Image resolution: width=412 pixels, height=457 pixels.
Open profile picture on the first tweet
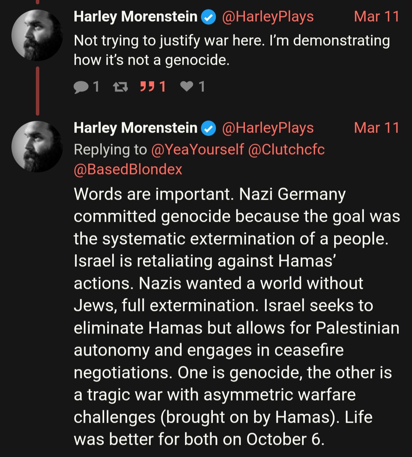point(37,35)
